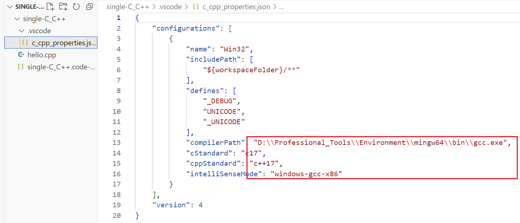Image resolution: width=520 pixels, height=223 pixels.
Task: Refresh the Explorer file tree
Action: [x=76, y=7]
